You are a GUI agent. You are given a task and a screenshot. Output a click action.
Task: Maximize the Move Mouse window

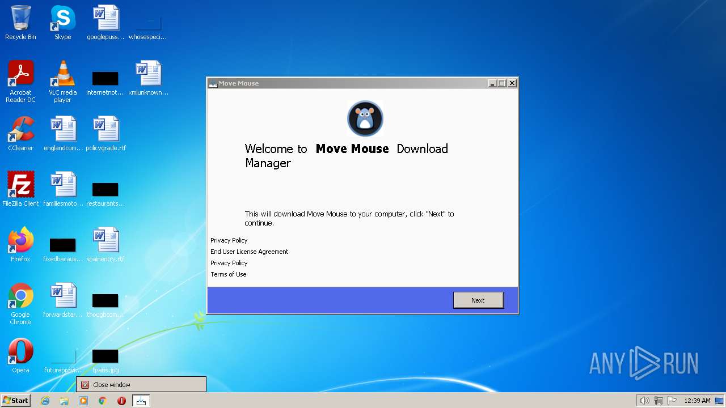point(502,83)
